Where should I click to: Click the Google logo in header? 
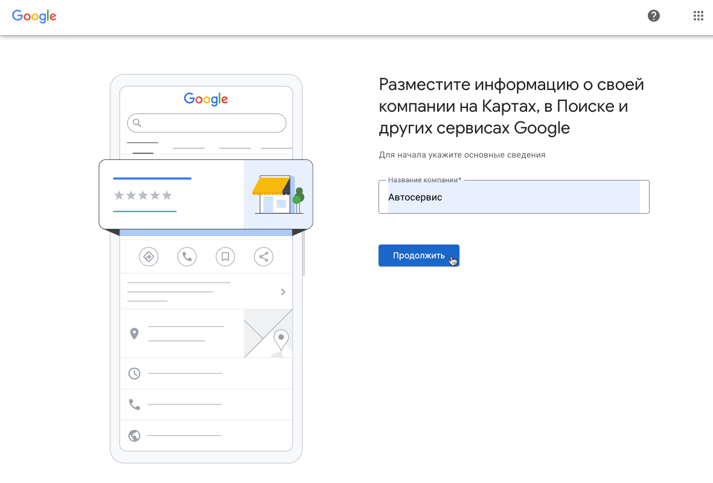(34, 16)
